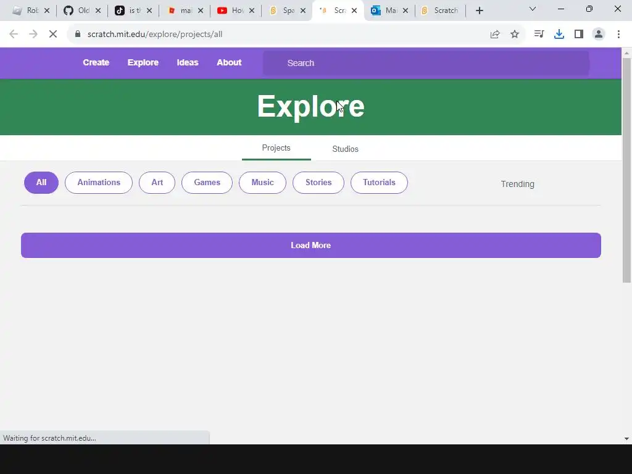Filter projects by Tutorials
Viewport: 632px width, 474px height.
(379, 182)
